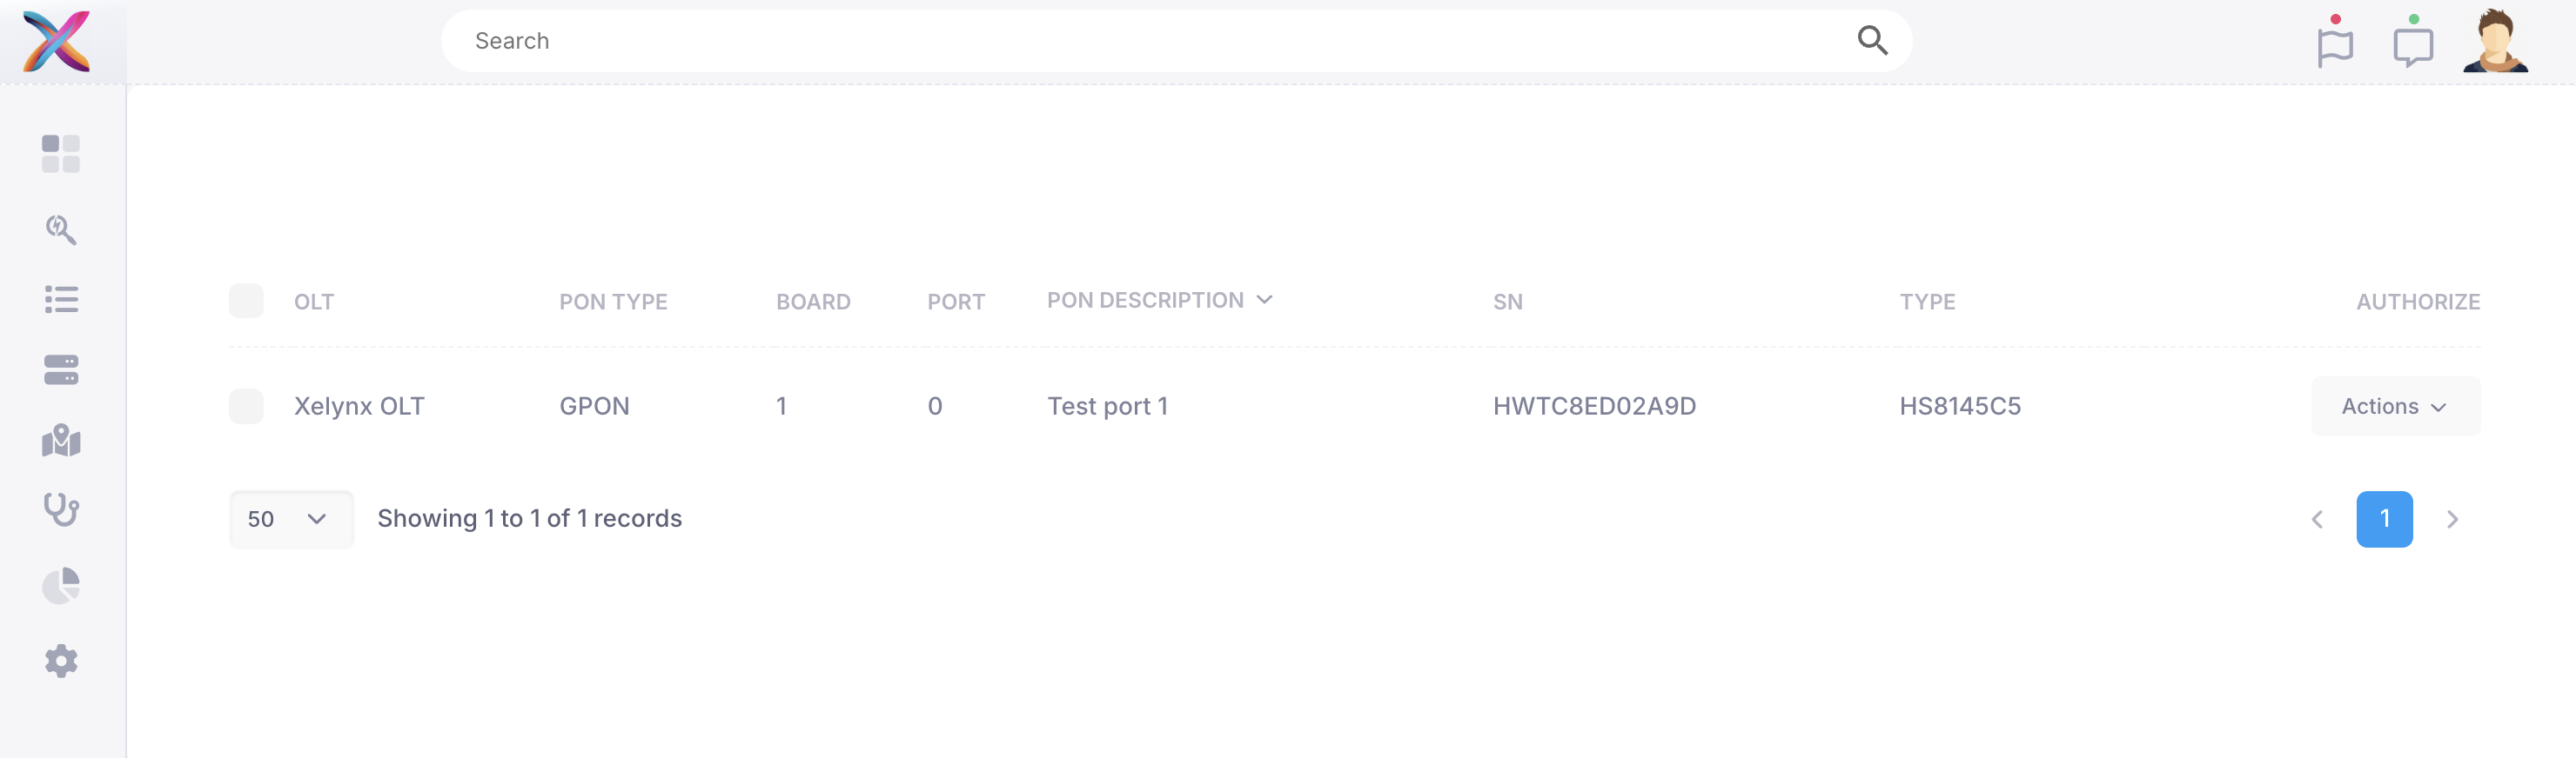Image resolution: width=2576 pixels, height=758 pixels.
Task: Go to page 1 of records
Action: coord(2384,519)
